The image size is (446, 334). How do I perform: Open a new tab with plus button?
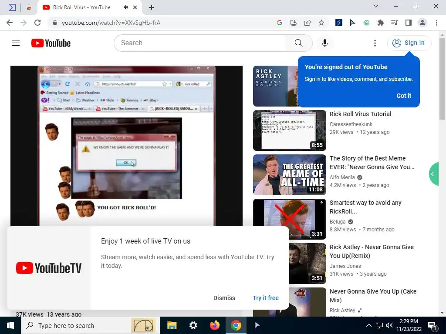152,8
